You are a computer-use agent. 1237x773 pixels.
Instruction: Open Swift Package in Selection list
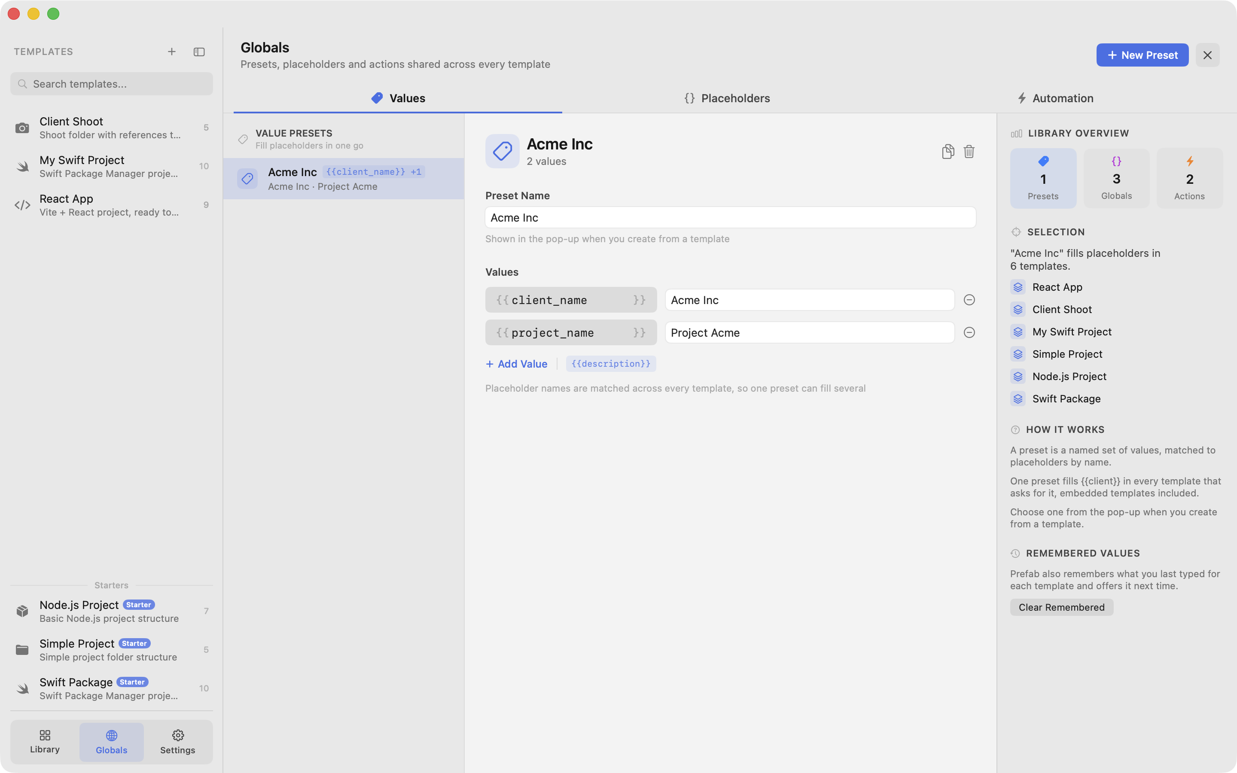(x=1056, y=399)
